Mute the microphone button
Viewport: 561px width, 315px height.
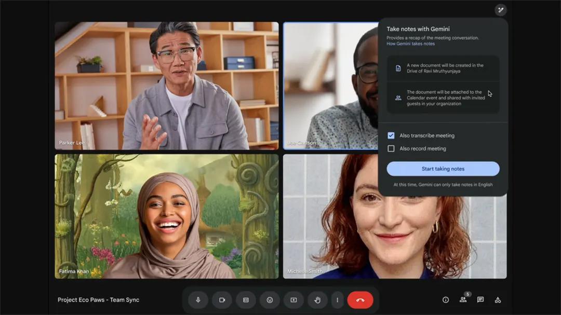(198, 300)
